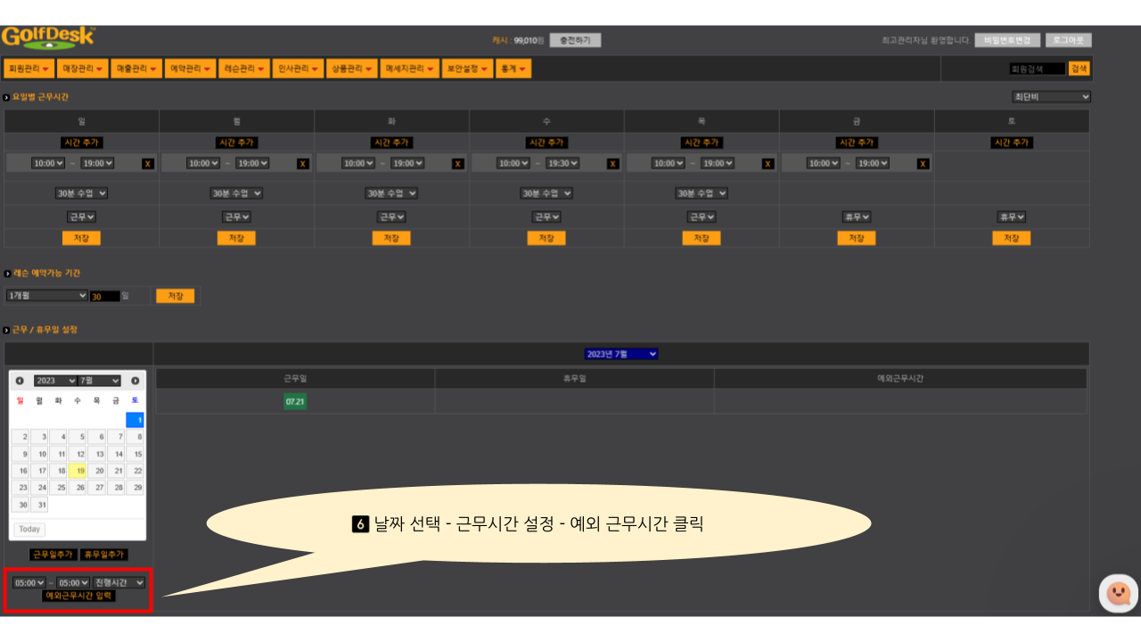Screen dimensions: 1141x642
Task: Click the GolfDesk logo
Action: (x=48, y=37)
